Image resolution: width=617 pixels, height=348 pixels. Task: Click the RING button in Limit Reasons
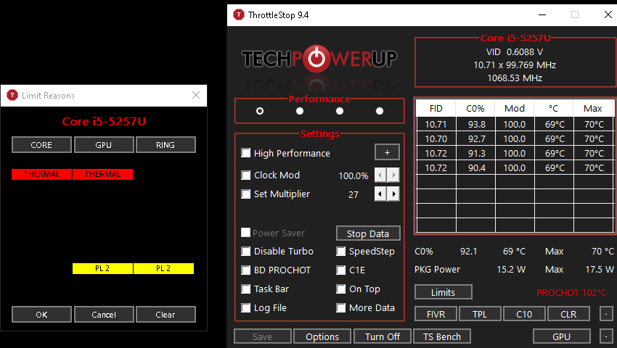166,145
